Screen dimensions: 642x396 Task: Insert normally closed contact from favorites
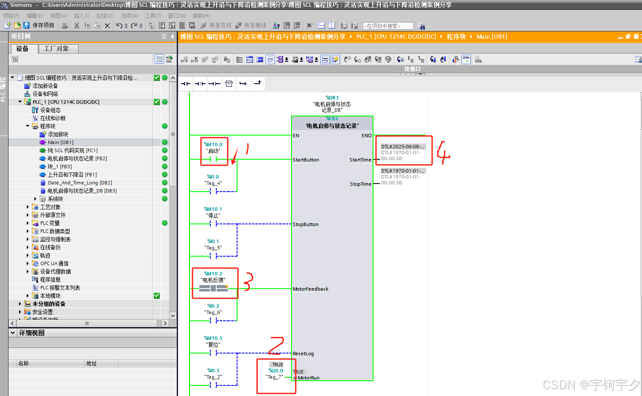pyautogui.click(x=200, y=84)
